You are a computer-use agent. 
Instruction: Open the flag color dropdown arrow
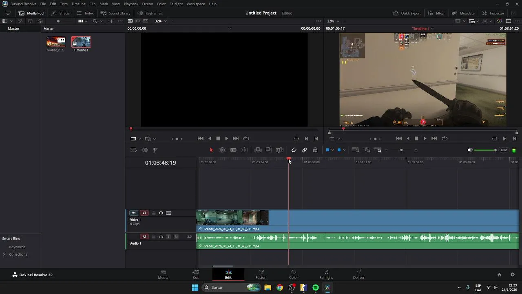pos(333,150)
